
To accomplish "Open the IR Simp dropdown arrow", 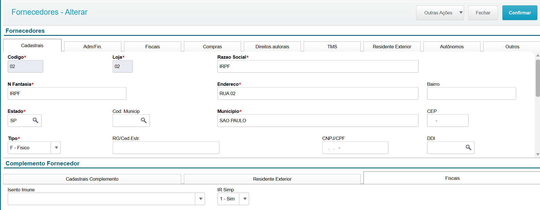I will pos(245,199).
